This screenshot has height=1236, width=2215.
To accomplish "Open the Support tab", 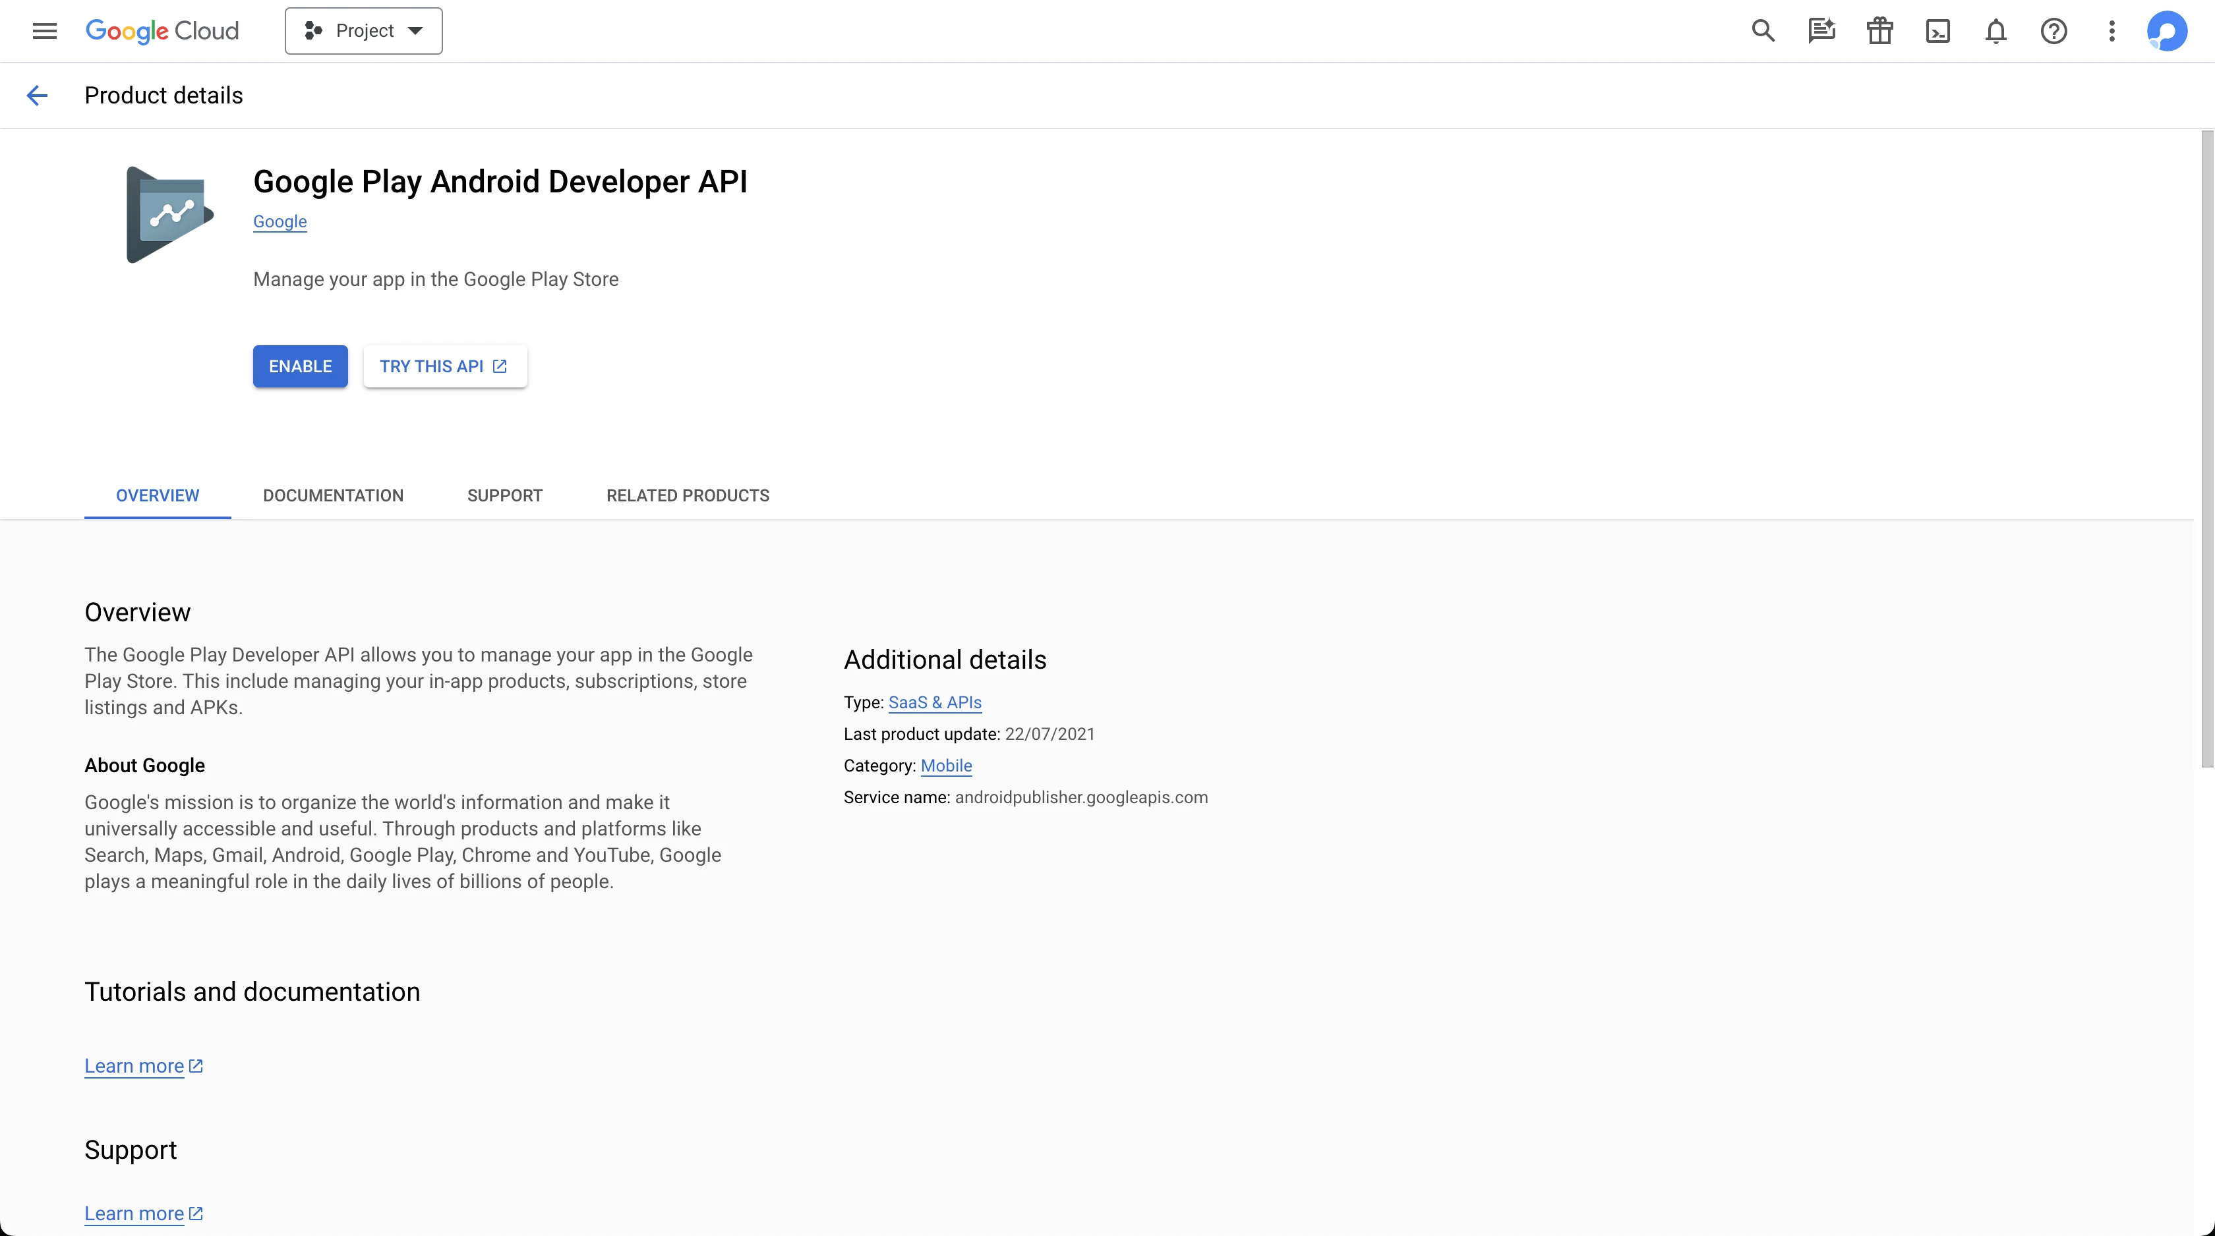I will pyautogui.click(x=505, y=496).
